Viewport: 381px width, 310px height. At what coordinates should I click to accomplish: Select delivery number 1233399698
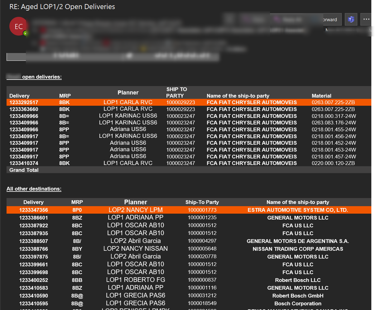pos(34,272)
